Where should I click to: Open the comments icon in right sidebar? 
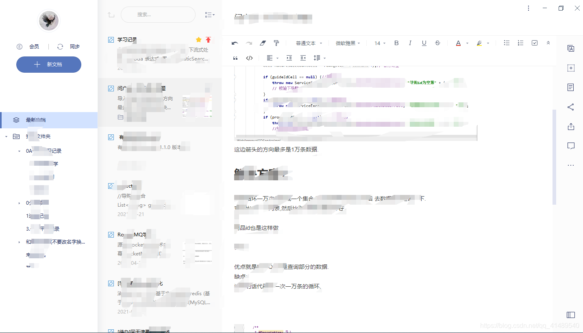point(571,146)
